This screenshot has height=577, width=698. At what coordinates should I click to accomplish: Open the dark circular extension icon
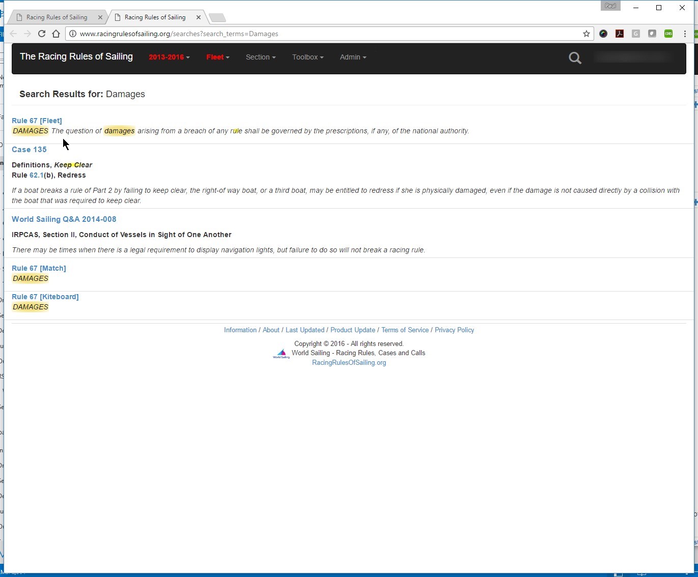(603, 34)
